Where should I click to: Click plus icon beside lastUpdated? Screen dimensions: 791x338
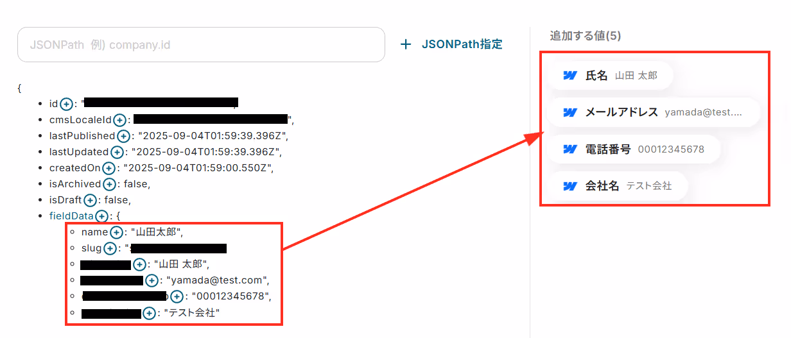(x=117, y=152)
